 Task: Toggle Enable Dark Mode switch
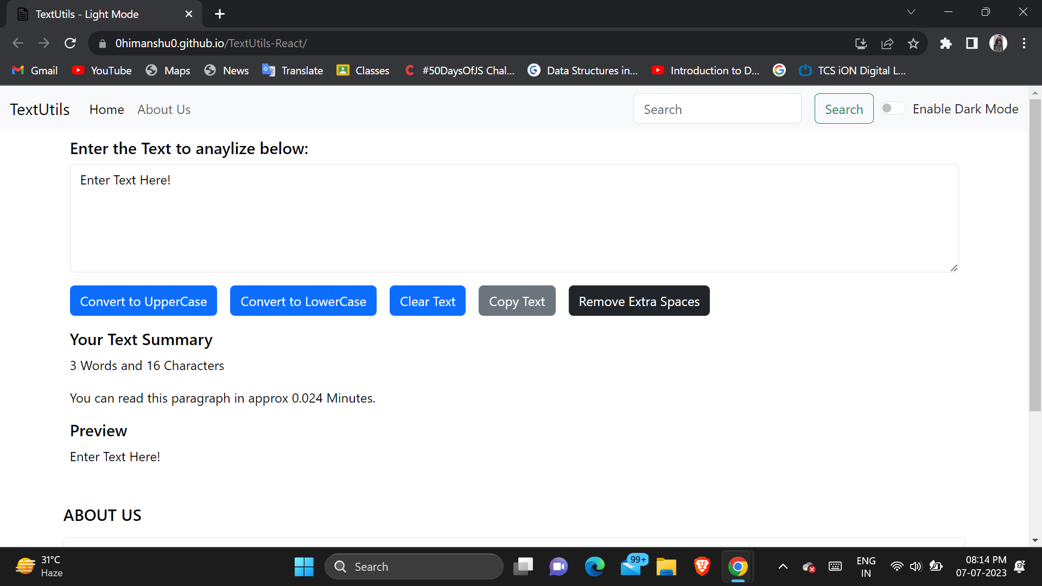(x=893, y=109)
